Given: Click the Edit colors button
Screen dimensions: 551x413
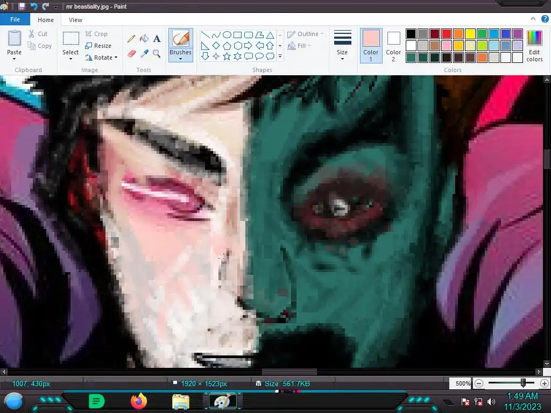Looking at the screenshot, I should click(534, 46).
